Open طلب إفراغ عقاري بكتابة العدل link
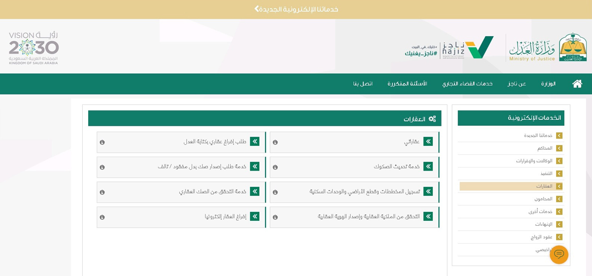The width and height of the screenshot is (592, 276). click(214, 142)
